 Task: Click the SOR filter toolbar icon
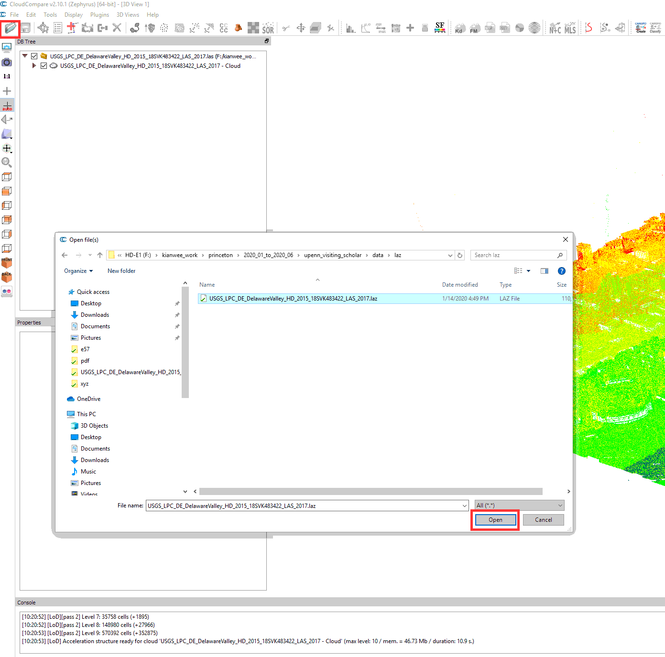268,28
